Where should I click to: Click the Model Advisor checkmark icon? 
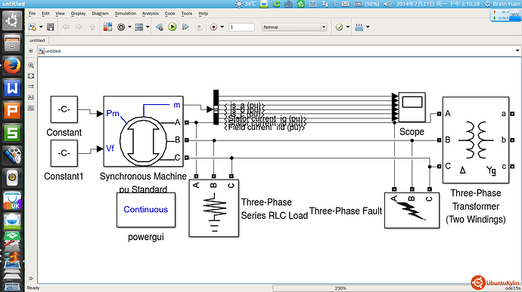pyautogui.click(x=339, y=27)
